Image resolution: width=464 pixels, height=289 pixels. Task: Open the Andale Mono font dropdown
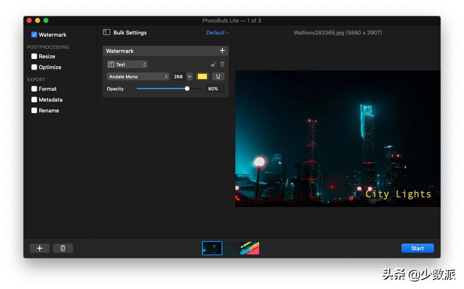tap(138, 77)
